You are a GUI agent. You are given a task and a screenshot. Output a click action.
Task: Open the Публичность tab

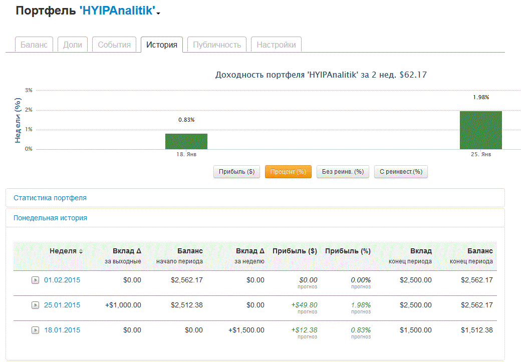tap(217, 45)
